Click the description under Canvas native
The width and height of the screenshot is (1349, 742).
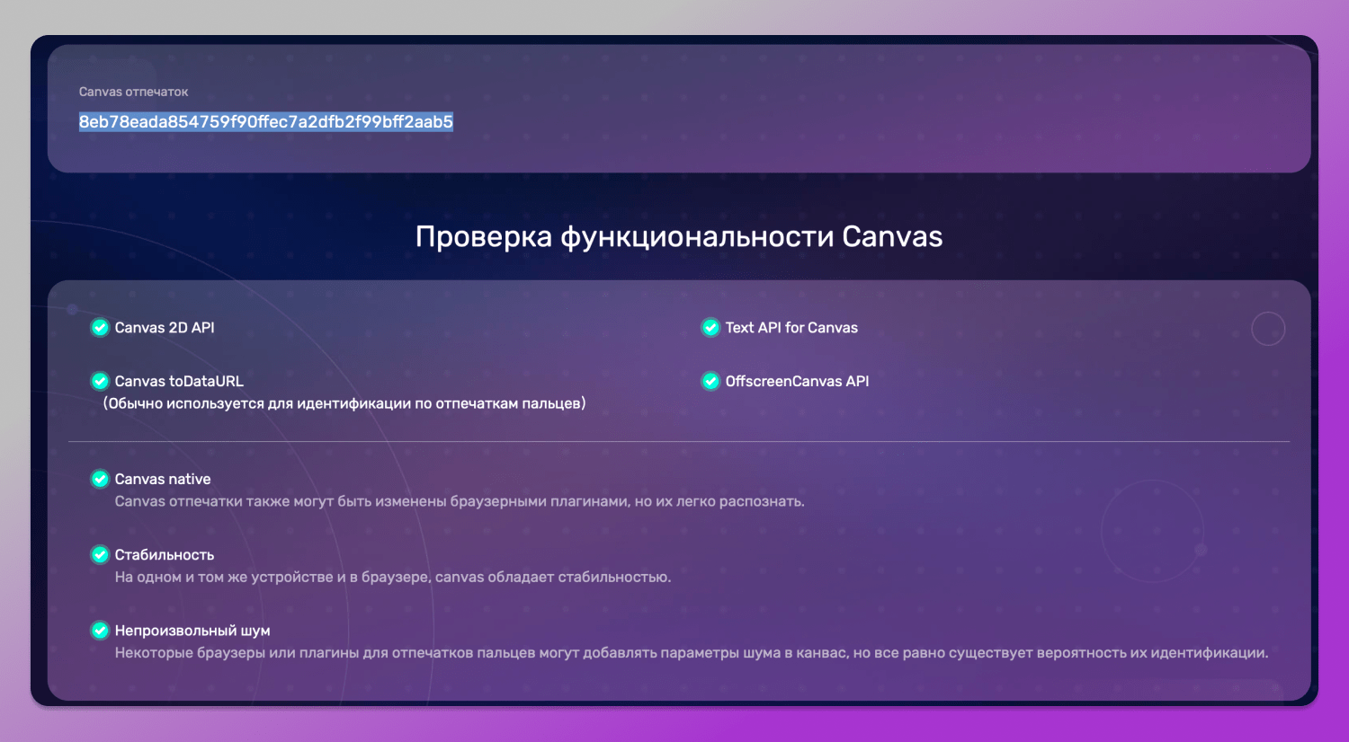pyautogui.click(x=460, y=501)
